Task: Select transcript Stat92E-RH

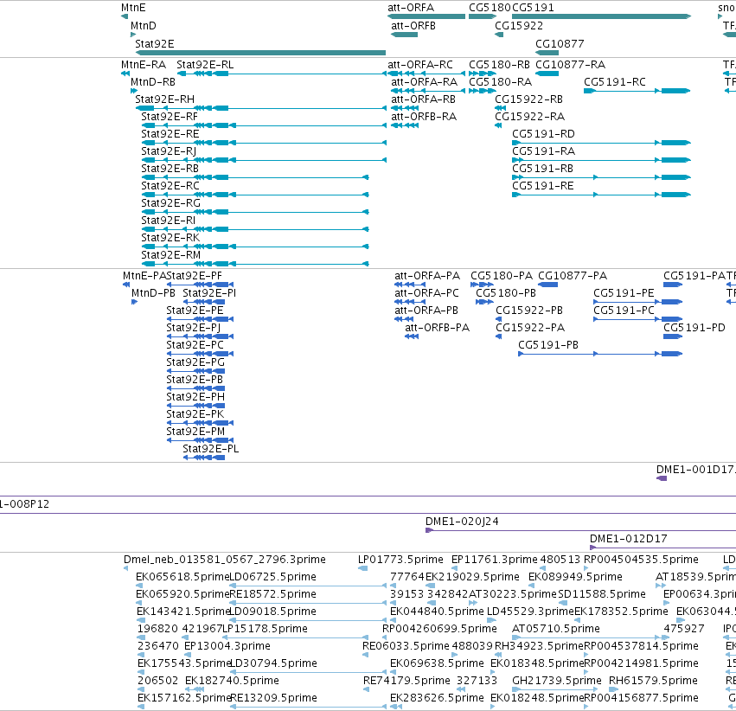Action: (x=260, y=108)
